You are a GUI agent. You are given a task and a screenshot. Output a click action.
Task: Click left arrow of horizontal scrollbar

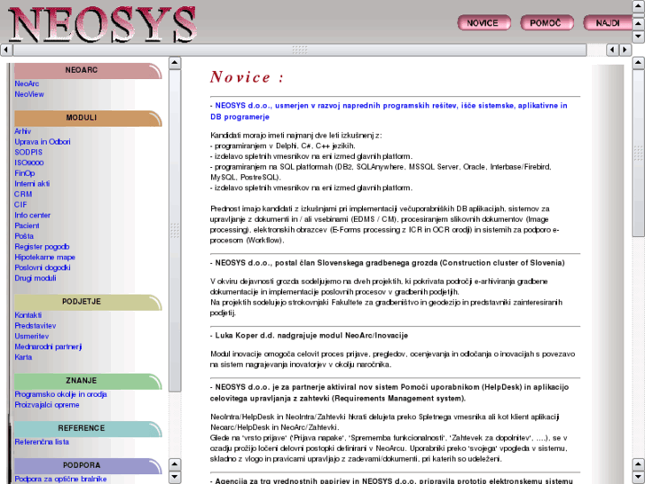pyautogui.click(x=5, y=50)
